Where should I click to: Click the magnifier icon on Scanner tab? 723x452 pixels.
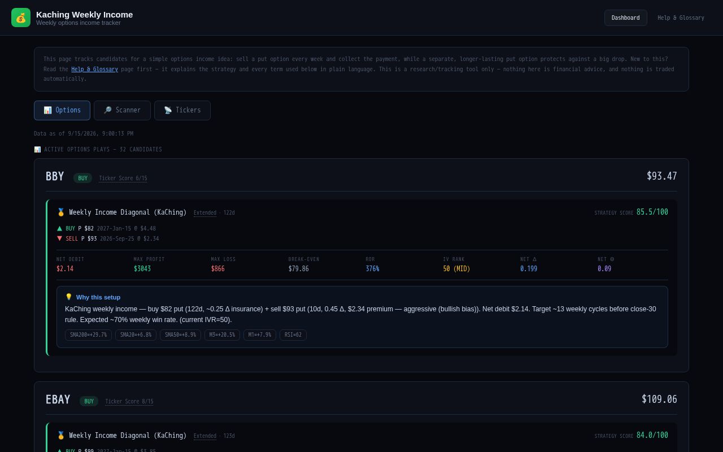[x=107, y=110]
